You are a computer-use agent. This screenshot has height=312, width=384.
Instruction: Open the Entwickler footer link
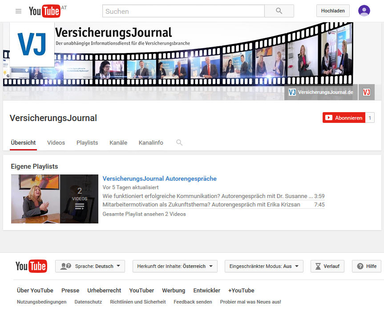(x=207, y=291)
